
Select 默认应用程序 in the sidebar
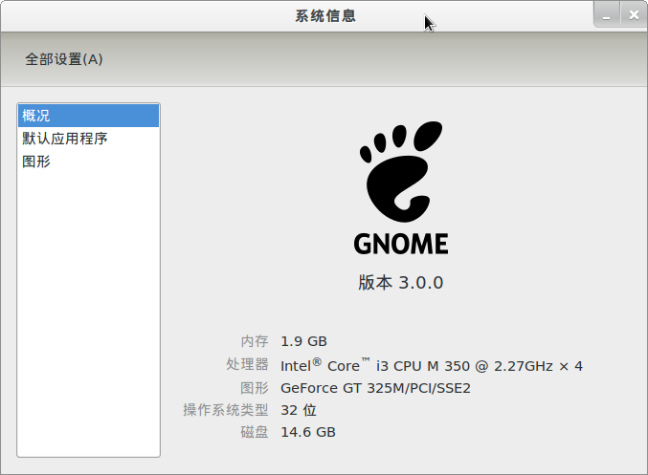point(88,139)
